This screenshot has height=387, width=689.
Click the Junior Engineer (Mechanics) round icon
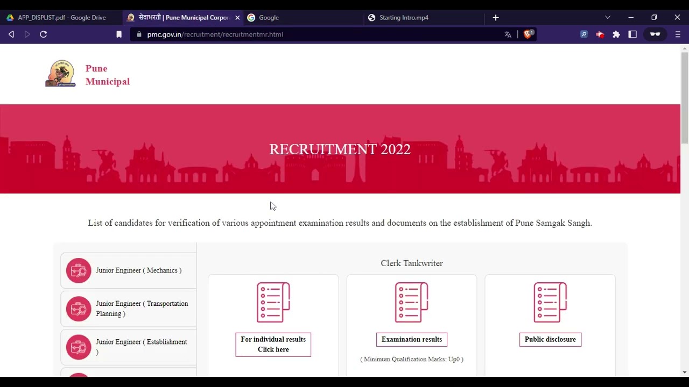[79, 270]
